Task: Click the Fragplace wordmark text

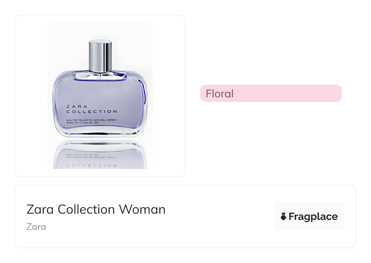Action: [313, 216]
